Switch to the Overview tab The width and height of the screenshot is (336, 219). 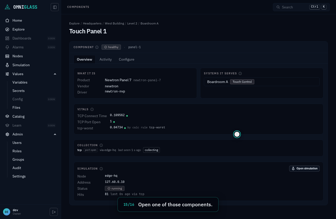[x=85, y=59]
